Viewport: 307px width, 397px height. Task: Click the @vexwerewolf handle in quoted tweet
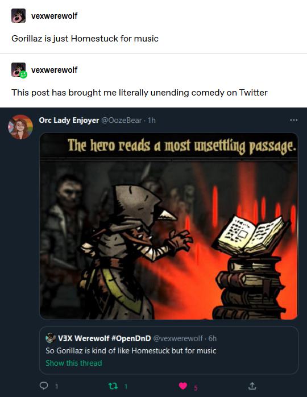178,338
